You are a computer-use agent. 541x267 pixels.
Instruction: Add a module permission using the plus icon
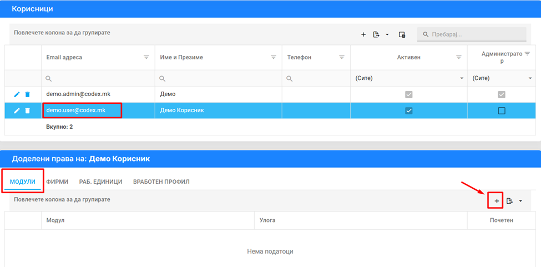[x=496, y=200]
